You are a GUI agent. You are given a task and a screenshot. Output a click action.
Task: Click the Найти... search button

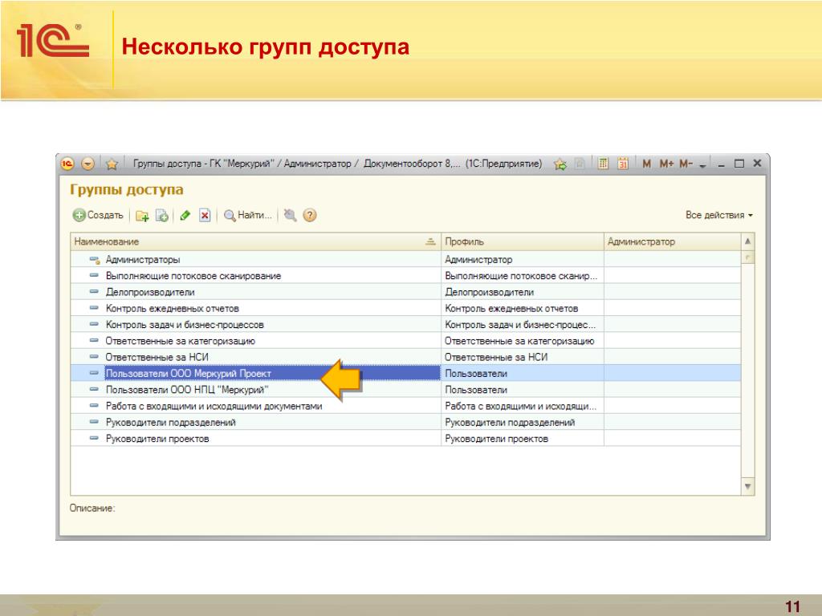pyautogui.click(x=248, y=215)
